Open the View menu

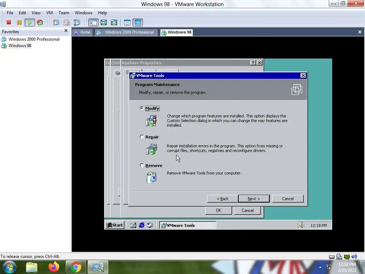point(36,13)
